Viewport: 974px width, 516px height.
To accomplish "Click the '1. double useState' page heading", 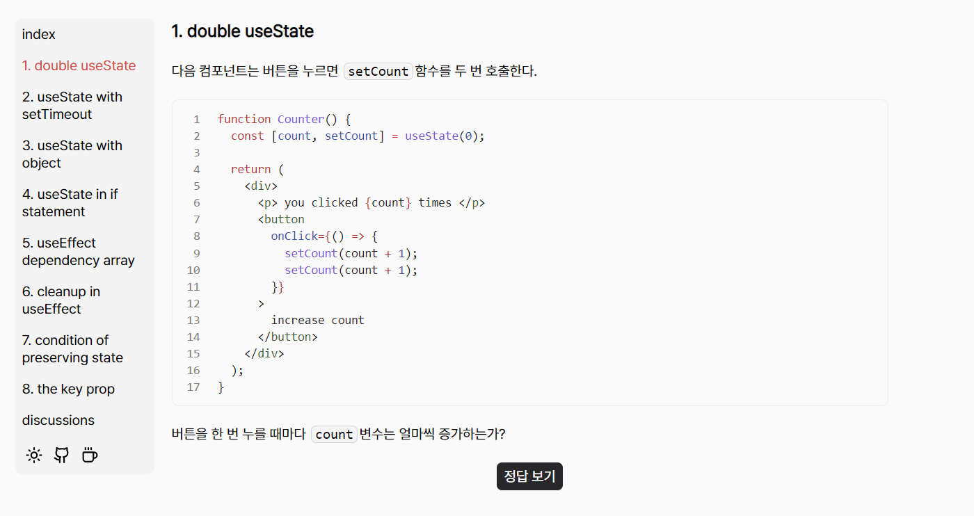I will [241, 31].
